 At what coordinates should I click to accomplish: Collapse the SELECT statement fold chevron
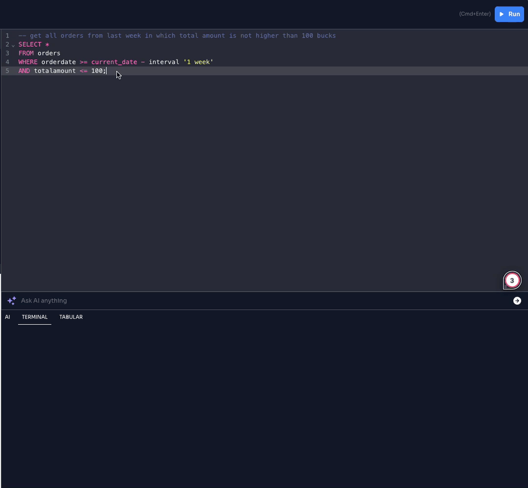[13, 45]
